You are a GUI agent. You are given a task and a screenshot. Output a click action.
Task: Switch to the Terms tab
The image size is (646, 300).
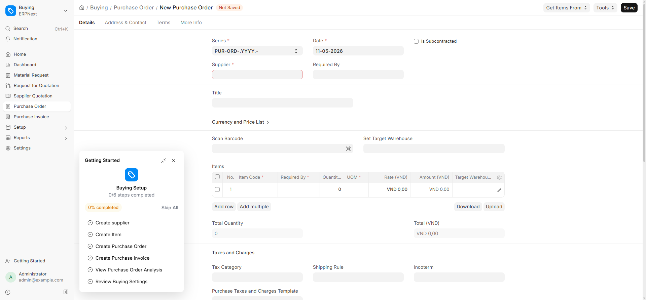(164, 23)
